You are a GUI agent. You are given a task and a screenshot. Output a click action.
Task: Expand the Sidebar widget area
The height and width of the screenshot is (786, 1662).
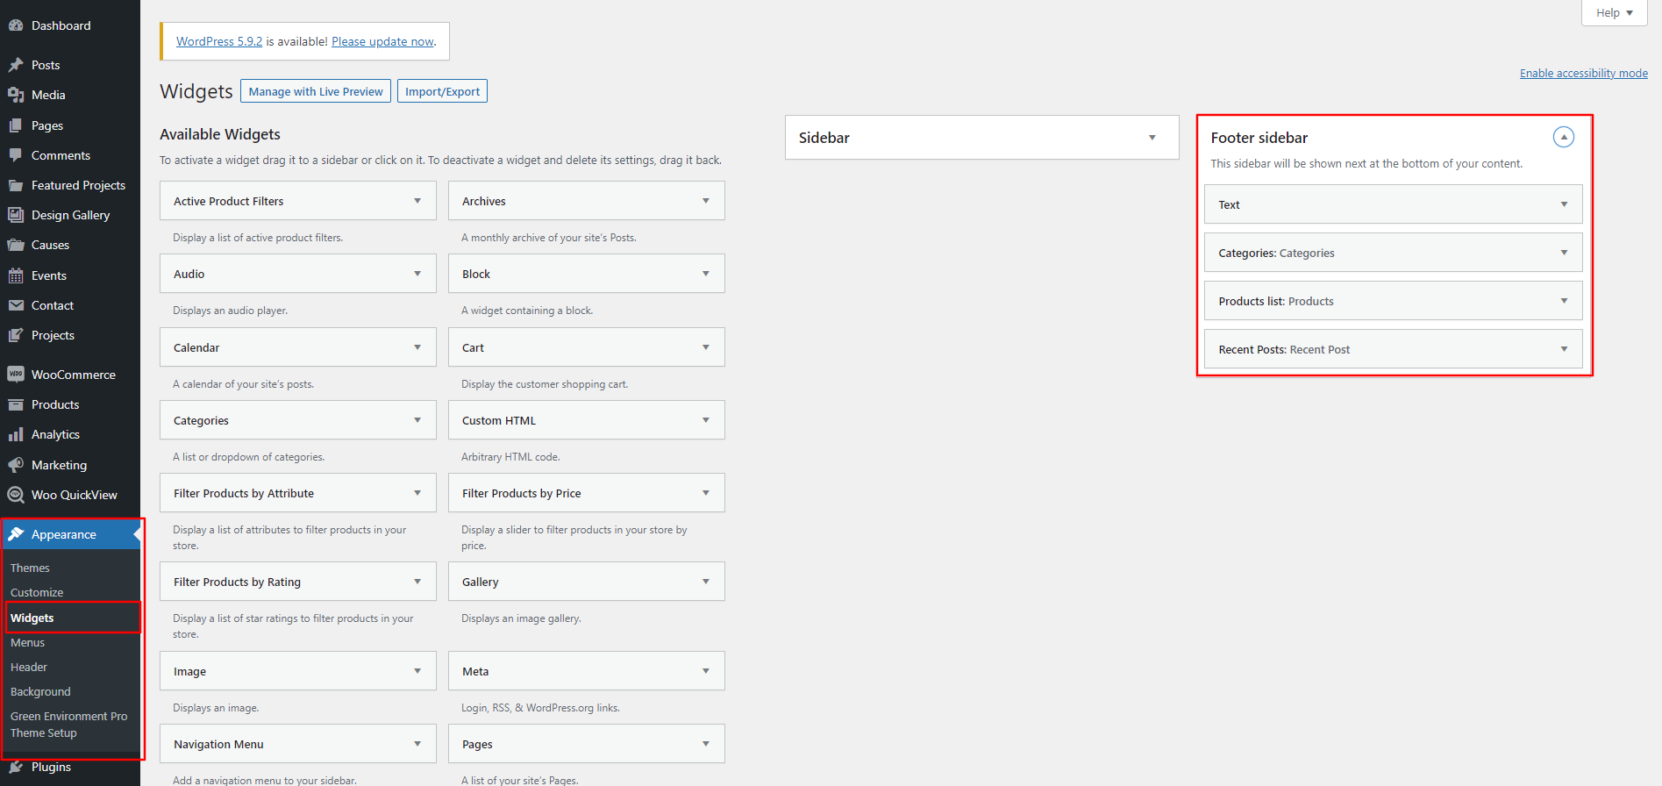pos(1152,138)
